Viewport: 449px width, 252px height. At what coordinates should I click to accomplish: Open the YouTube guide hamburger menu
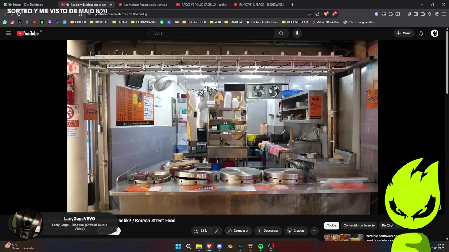pyautogui.click(x=8, y=33)
